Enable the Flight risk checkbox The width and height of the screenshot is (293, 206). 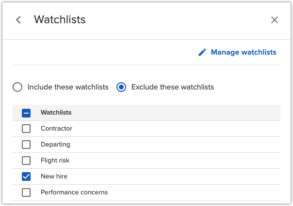click(26, 161)
